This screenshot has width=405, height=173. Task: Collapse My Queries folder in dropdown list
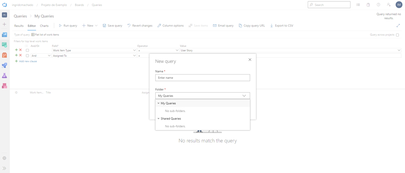(158, 103)
